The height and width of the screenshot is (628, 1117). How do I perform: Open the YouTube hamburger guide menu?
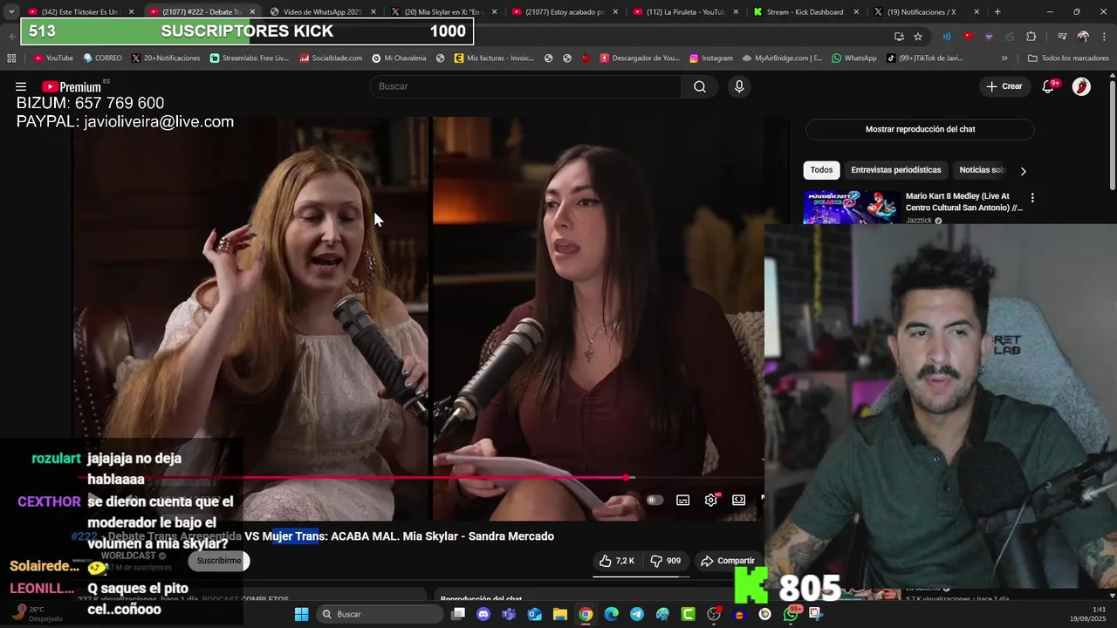pyautogui.click(x=21, y=86)
